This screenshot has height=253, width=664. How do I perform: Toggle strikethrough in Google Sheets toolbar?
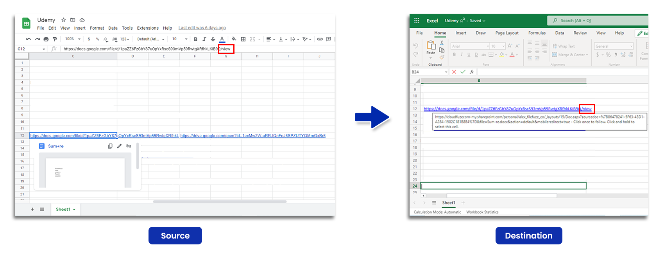213,39
